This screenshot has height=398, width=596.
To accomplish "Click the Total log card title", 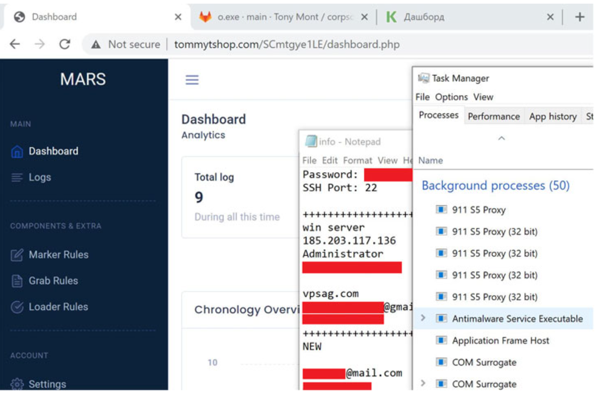I will pos(214,178).
